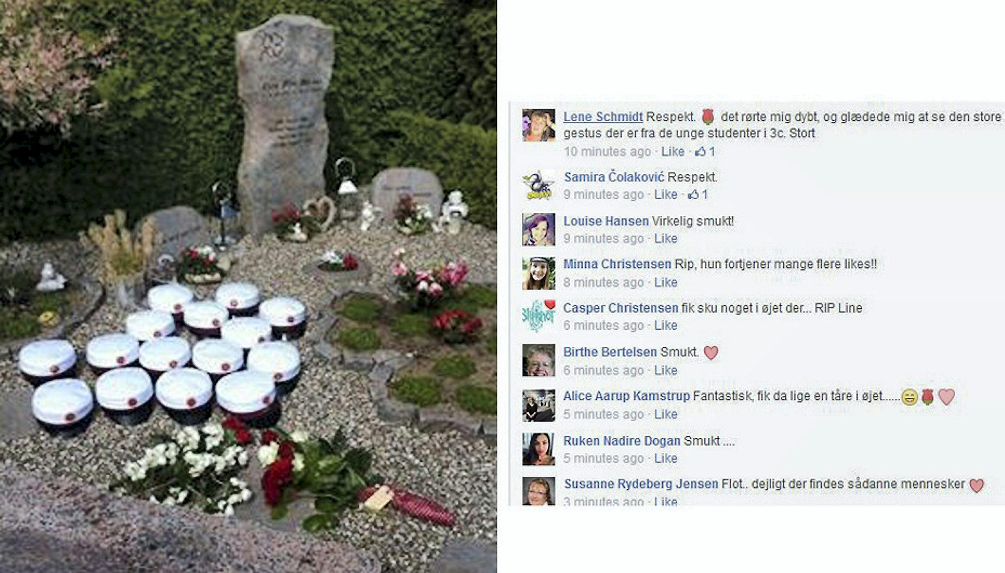1005x573 pixels.
Task: Click thumbs-up count on Lene Schmidt's comment
Action: tap(705, 151)
